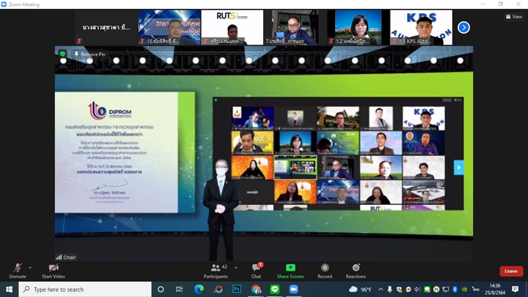Image resolution: width=528 pixels, height=297 pixels.
Task: Click the green Share Screen icon
Action: pyautogui.click(x=290, y=268)
